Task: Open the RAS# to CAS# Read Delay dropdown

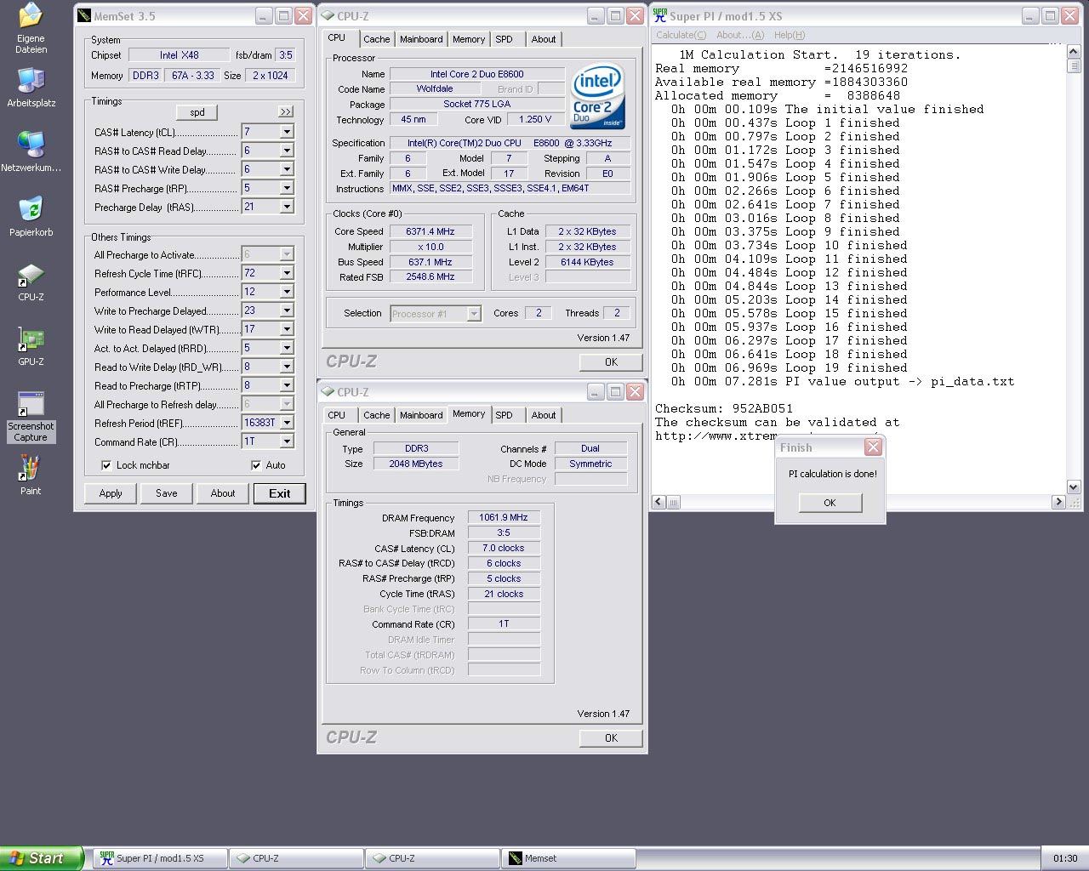Action: tap(287, 151)
